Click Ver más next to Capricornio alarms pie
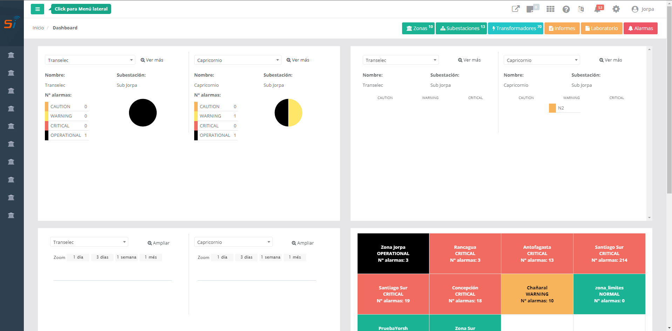The height and width of the screenshot is (331, 672). click(298, 60)
